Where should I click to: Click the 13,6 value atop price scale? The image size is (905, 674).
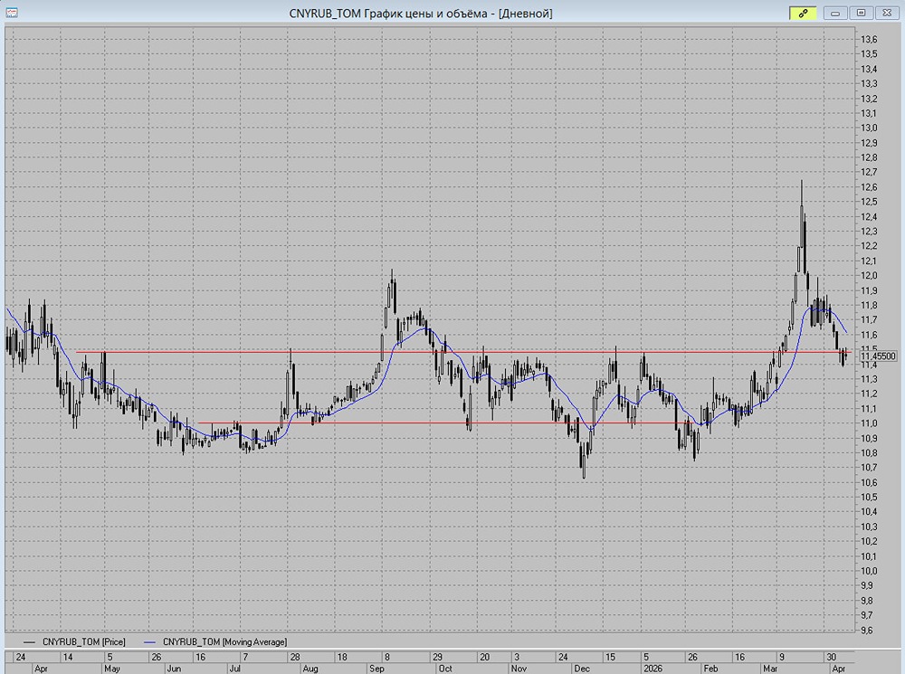point(868,40)
